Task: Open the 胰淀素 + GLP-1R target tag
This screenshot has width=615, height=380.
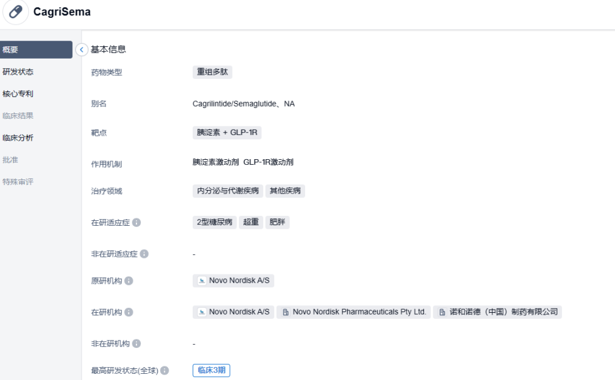Action: (227, 132)
